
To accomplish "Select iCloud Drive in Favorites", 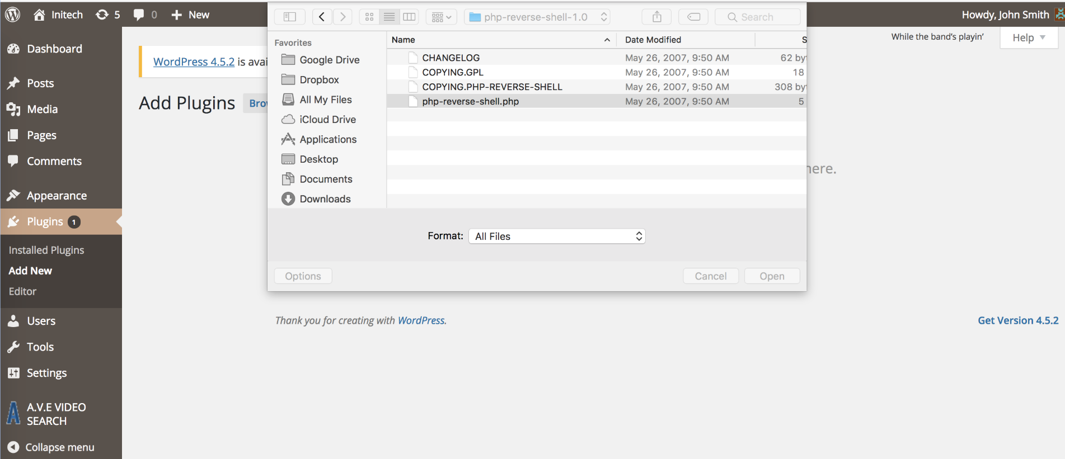I will (328, 119).
